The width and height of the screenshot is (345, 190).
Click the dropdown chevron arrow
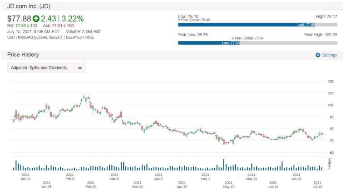80,68
